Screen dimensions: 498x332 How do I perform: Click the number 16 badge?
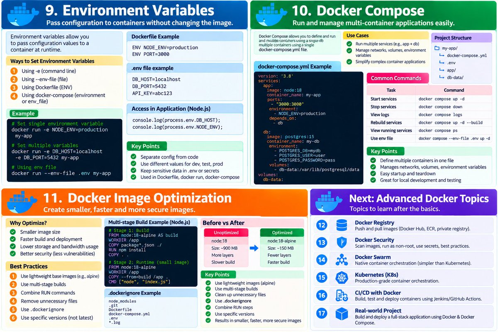coord(322,295)
